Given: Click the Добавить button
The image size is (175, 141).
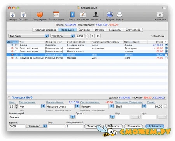Looking at the screenshot, I should pyautogui.click(x=155, y=126).
